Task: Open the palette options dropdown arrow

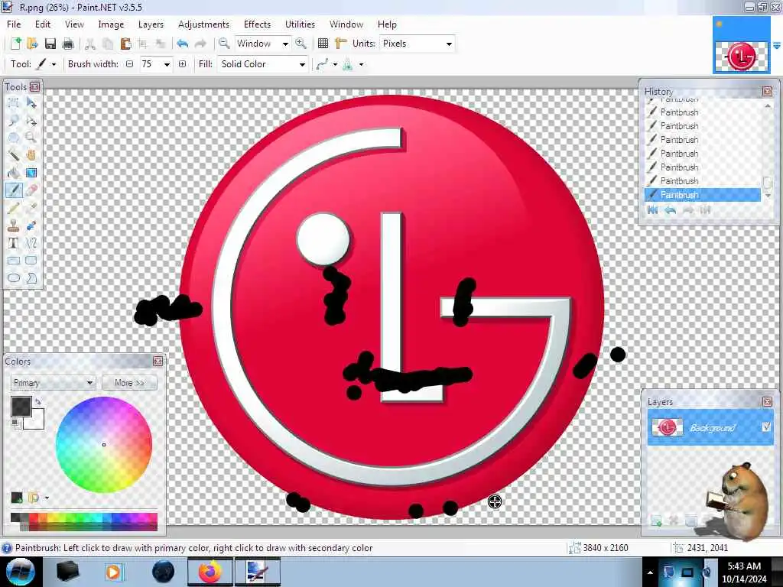Action: (x=47, y=498)
